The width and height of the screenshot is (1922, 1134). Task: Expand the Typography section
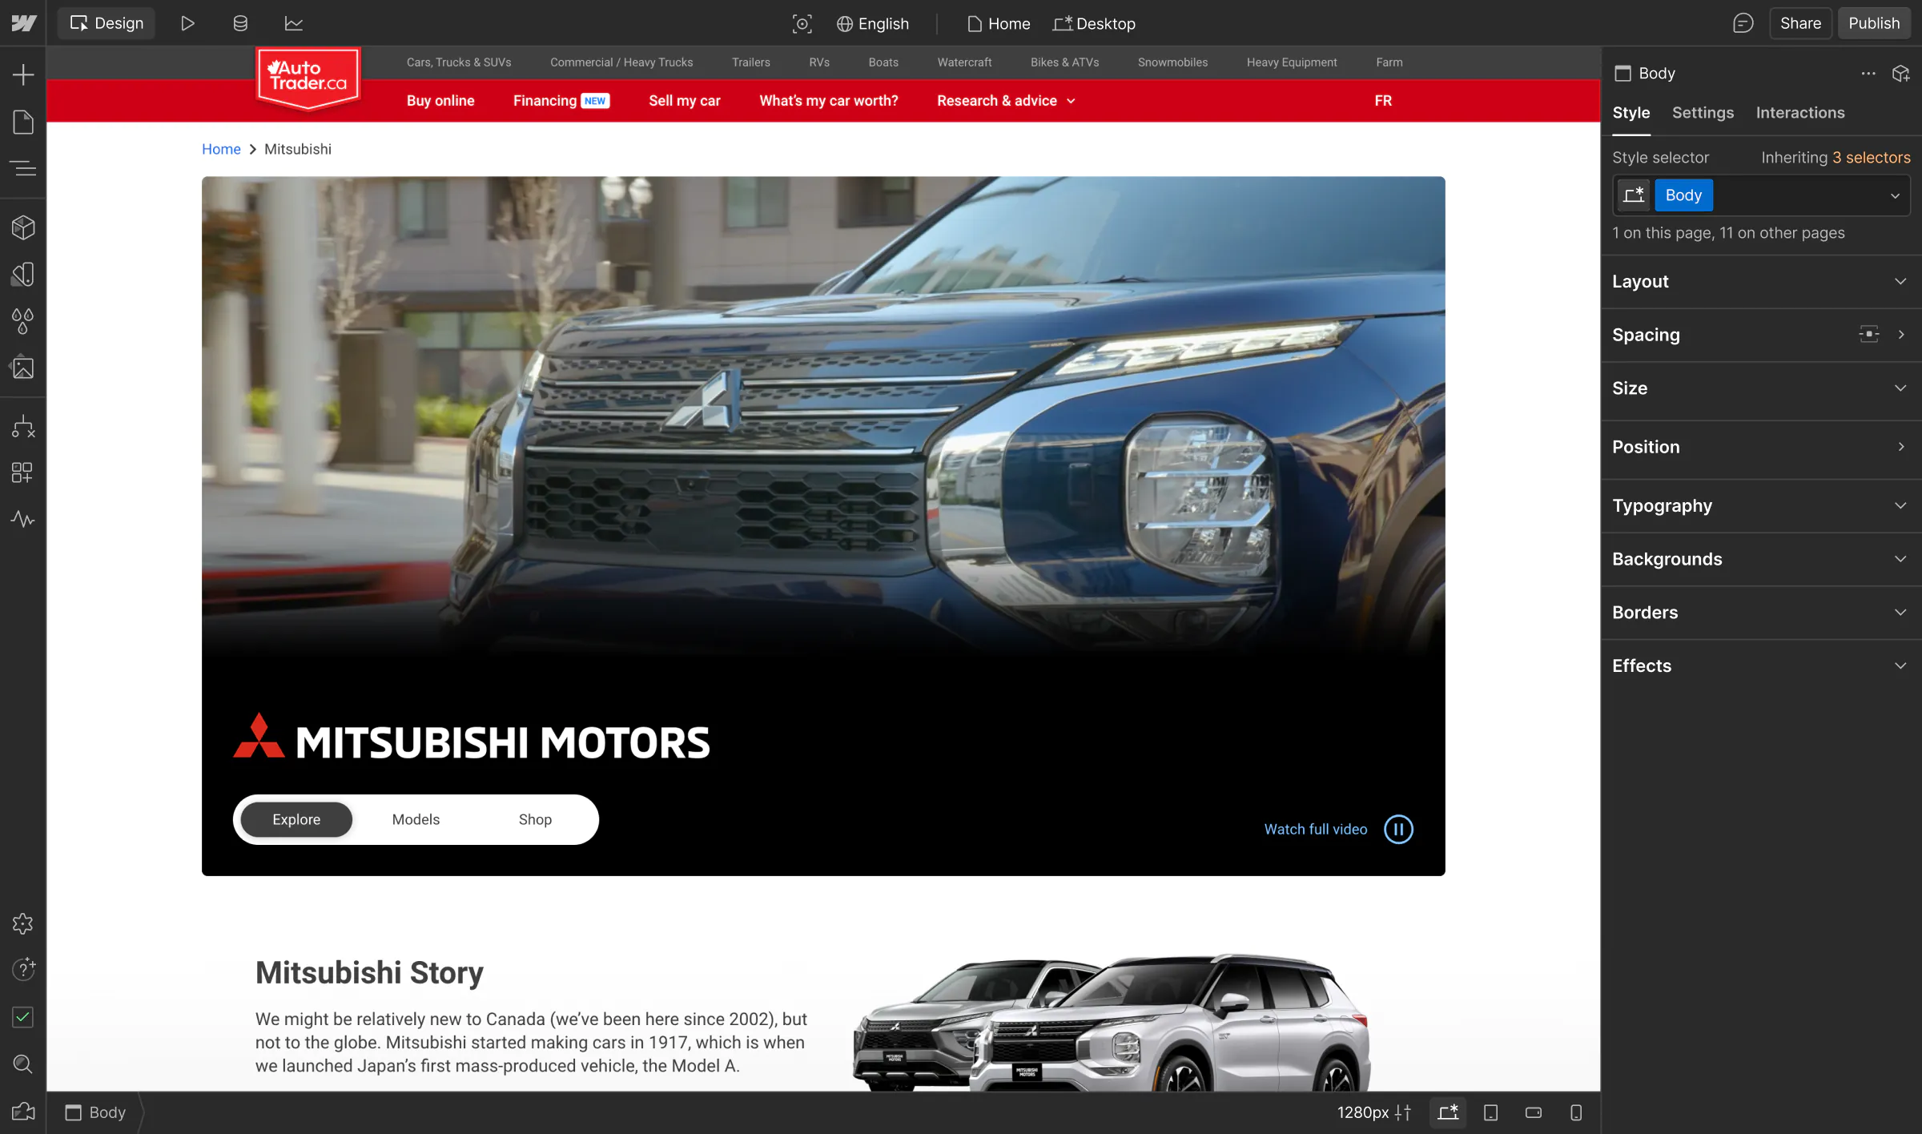coord(1759,505)
